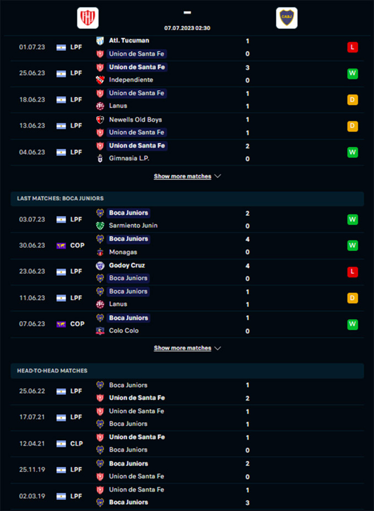The height and width of the screenshot is (511, 374).
Task: Click the Independiente team logo
Action: pyautogui.click(x=100, y=80)
